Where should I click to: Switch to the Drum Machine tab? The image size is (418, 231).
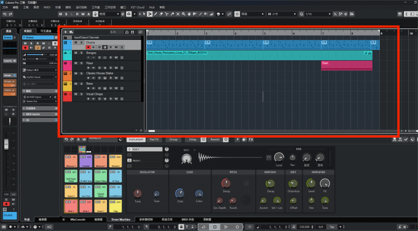point(120,219)
